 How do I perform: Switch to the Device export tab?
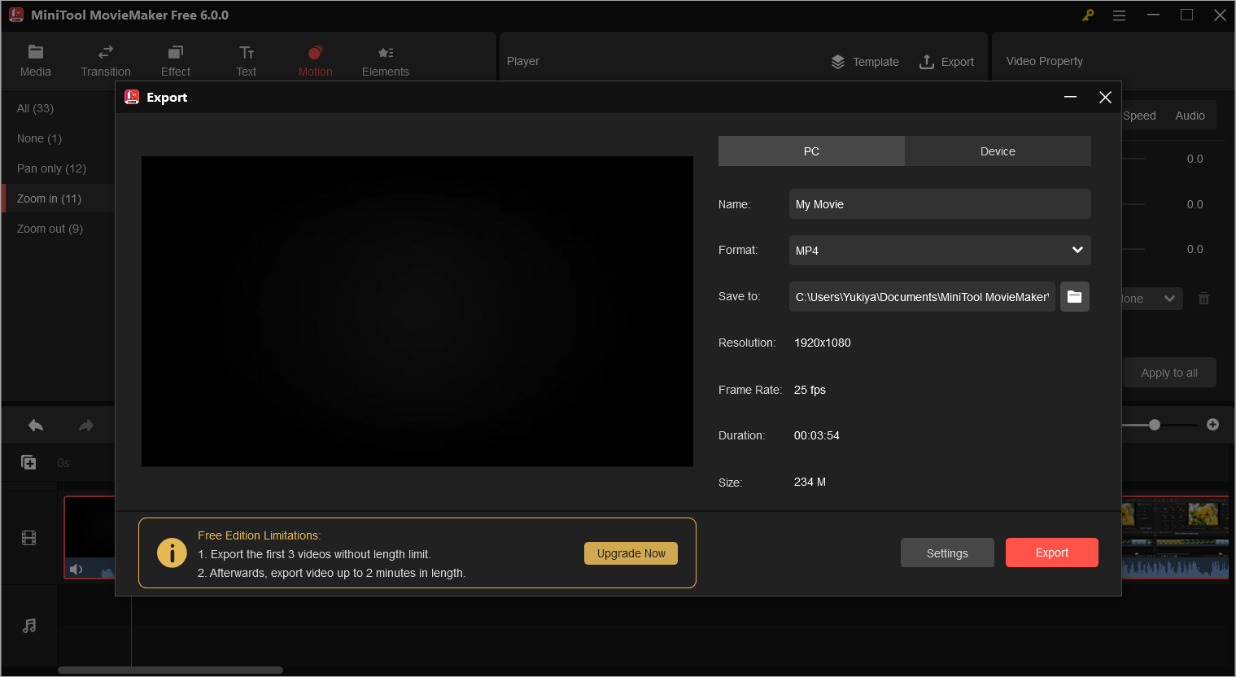(998, 151)
